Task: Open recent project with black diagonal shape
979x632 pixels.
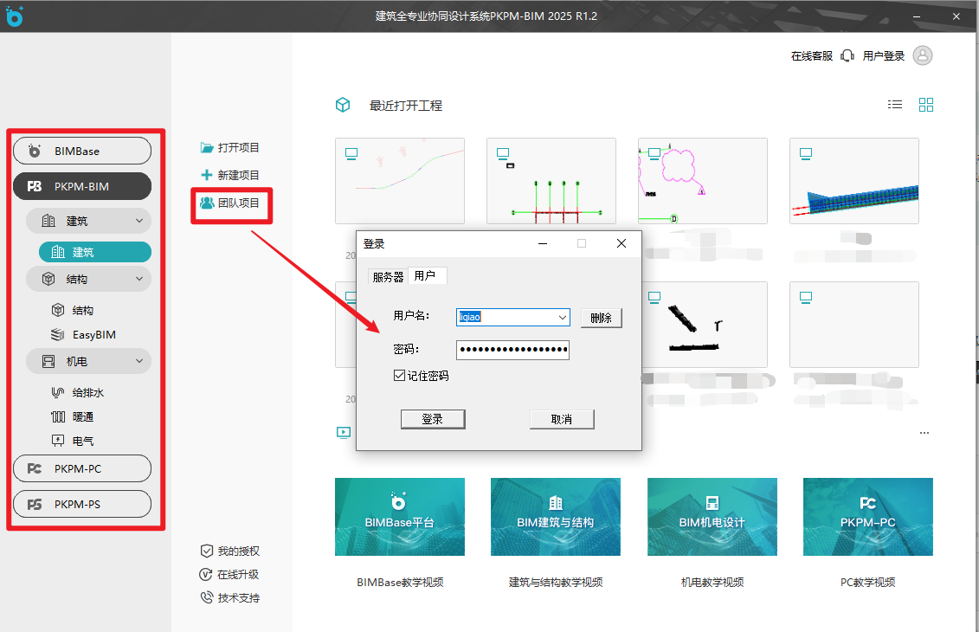Action: coord(705,324)
